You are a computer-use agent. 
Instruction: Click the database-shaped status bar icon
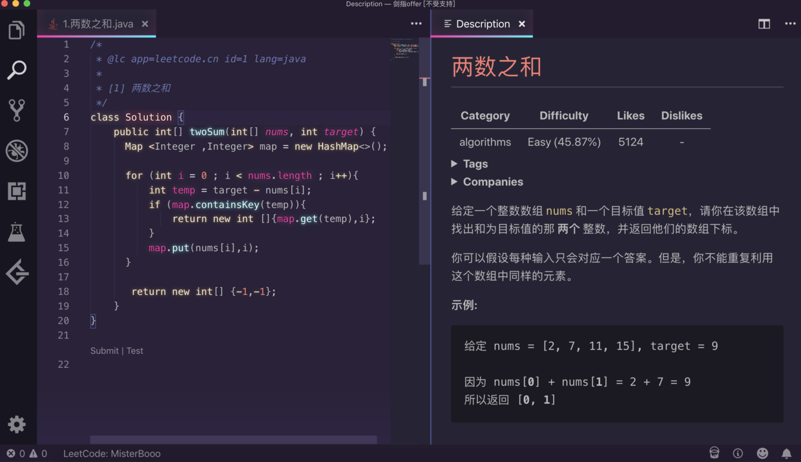[x=714, y=454]
